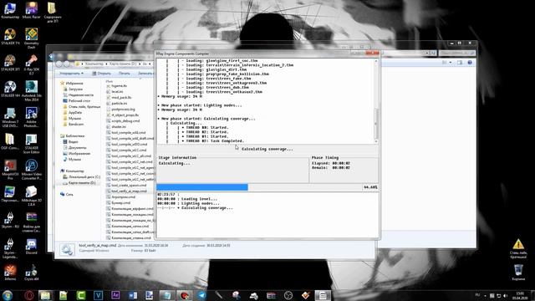Select Карта памяти (D:) in navigation pane
Screen dimensions: 535x301
[79, 183]
